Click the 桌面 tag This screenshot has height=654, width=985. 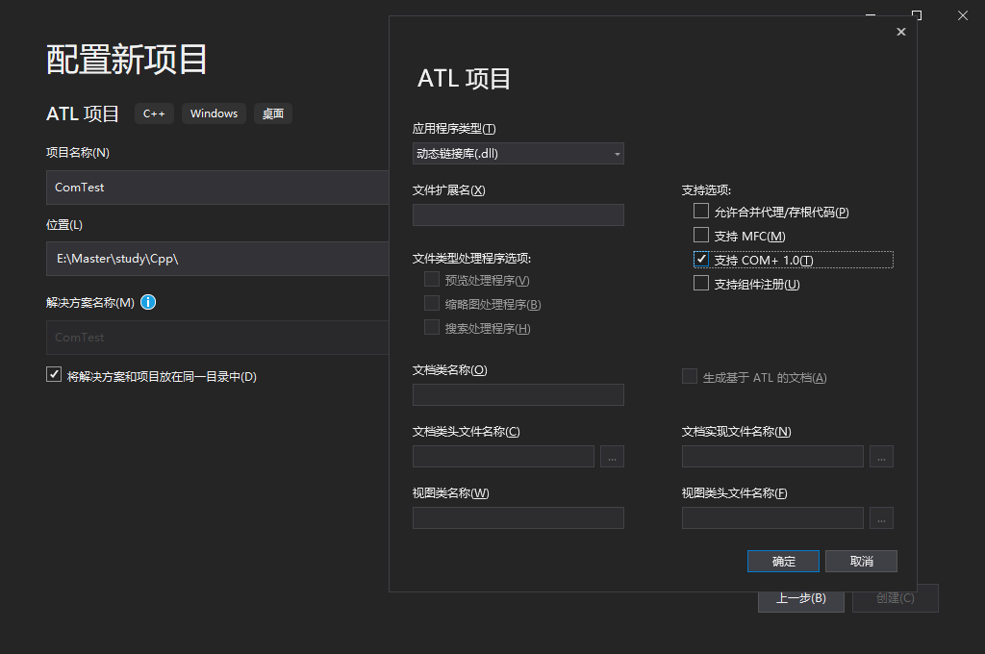[x=273, y=113]
